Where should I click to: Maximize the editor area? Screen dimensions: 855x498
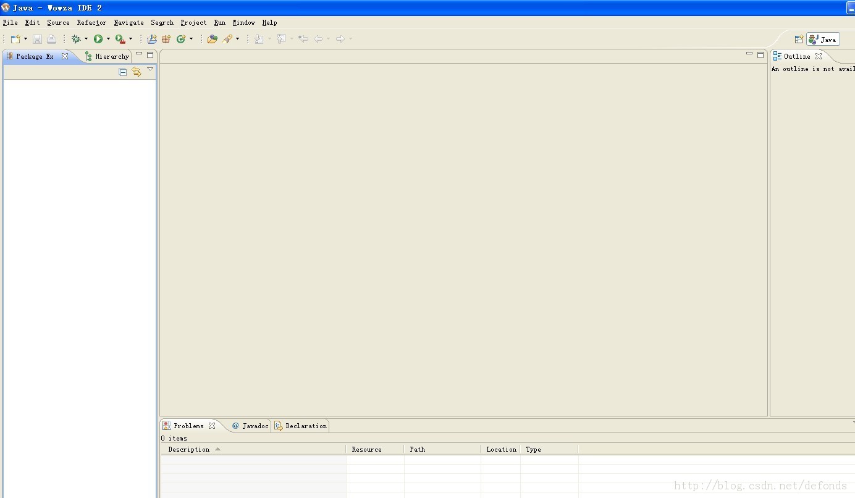[760, 55]
